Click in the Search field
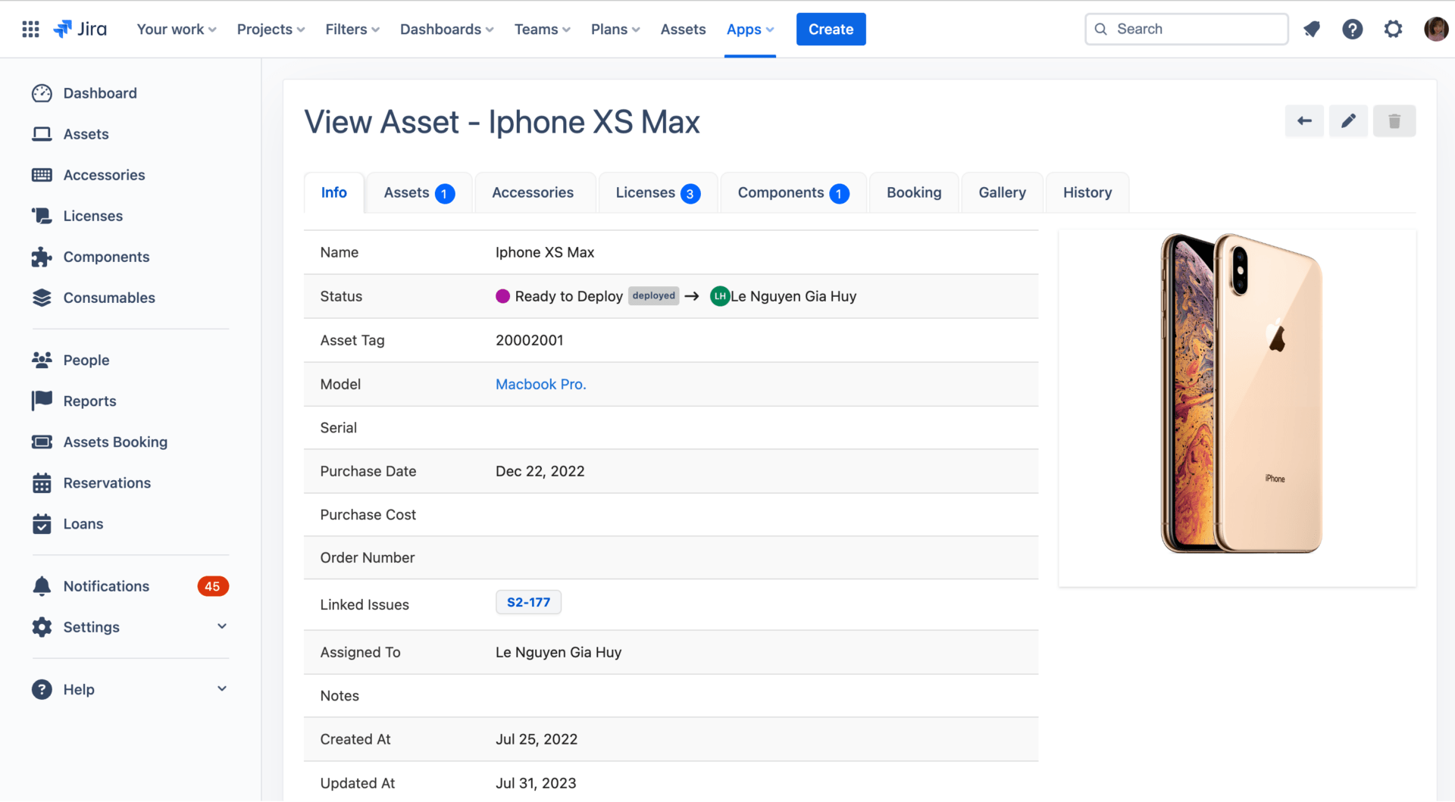The height and width of the screenshot is (802, 1455). click(x=1187, y=29)
